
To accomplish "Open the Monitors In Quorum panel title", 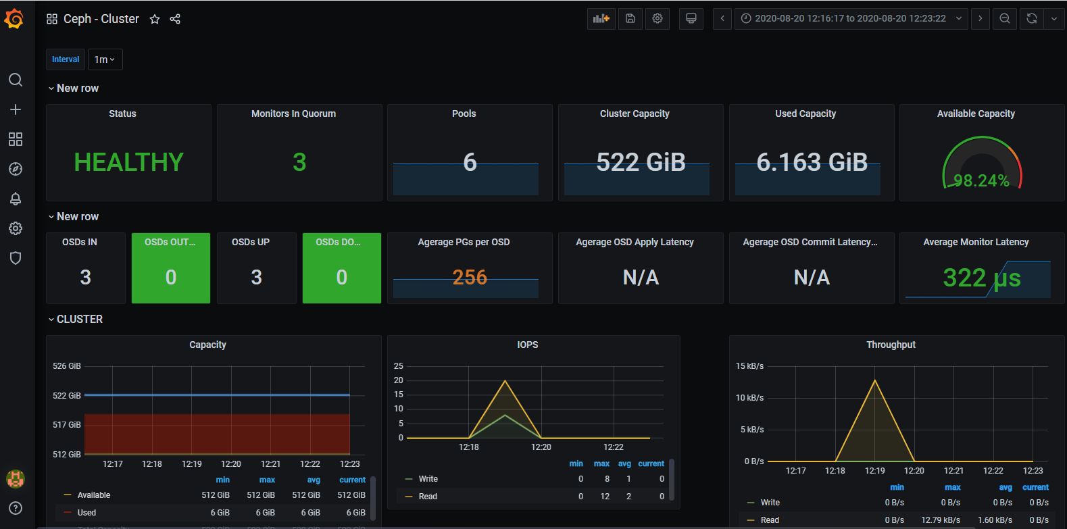I will pos(293,114).
